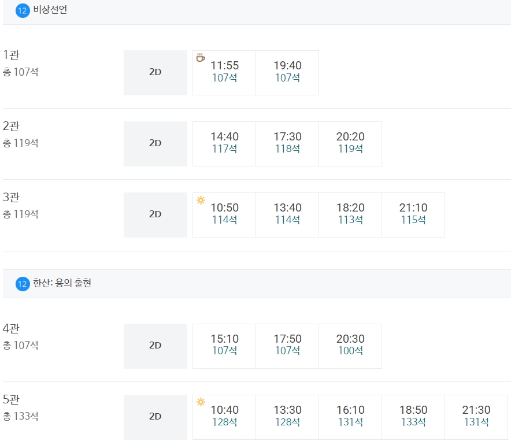Select the 19:40 showing in hall 1
The height and width of the screenshot is (445, 511).
tap(287, 73)
